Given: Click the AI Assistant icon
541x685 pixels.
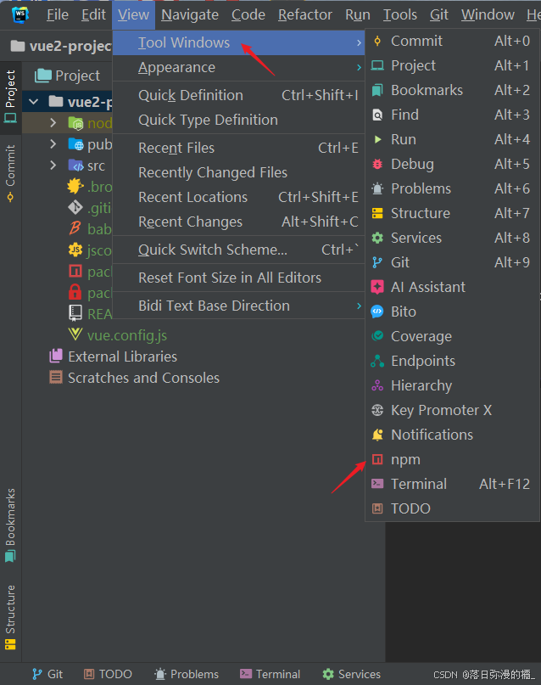Looking at the screenshot, I should coord(377,287).
